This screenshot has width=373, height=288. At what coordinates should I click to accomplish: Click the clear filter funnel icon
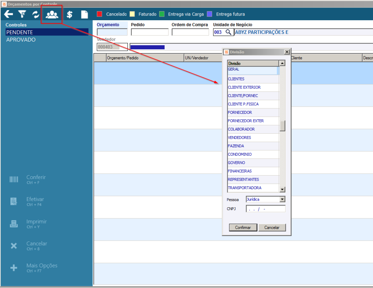pos(22,14)
